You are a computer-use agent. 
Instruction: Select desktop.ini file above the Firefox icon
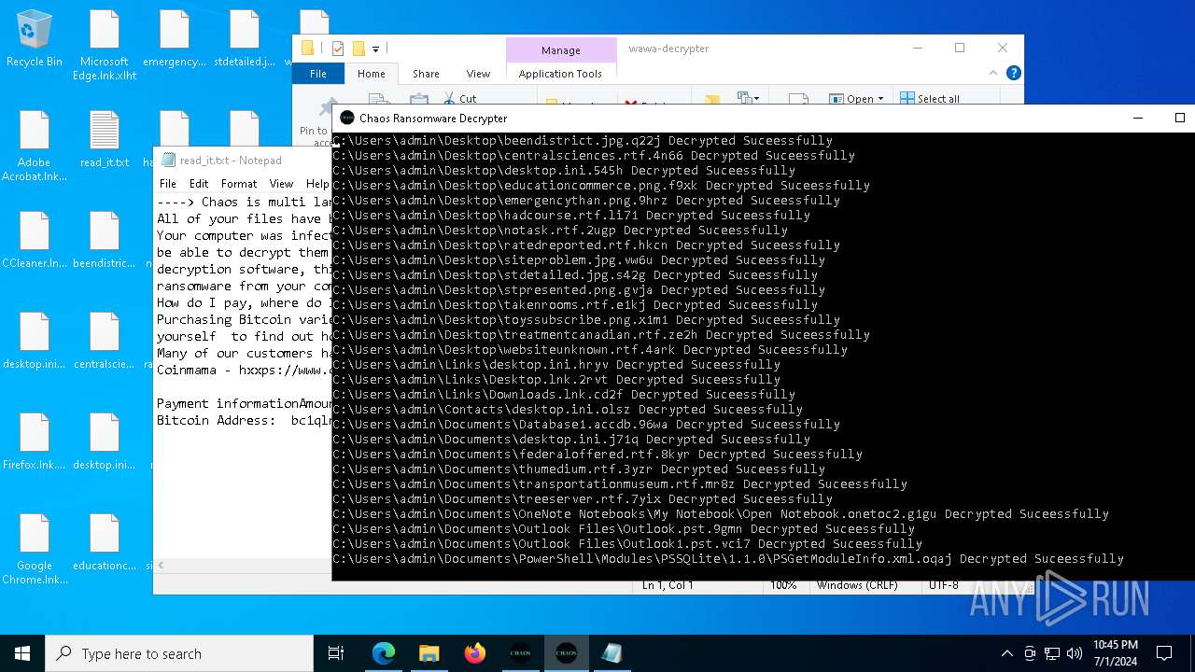(35, 342)
